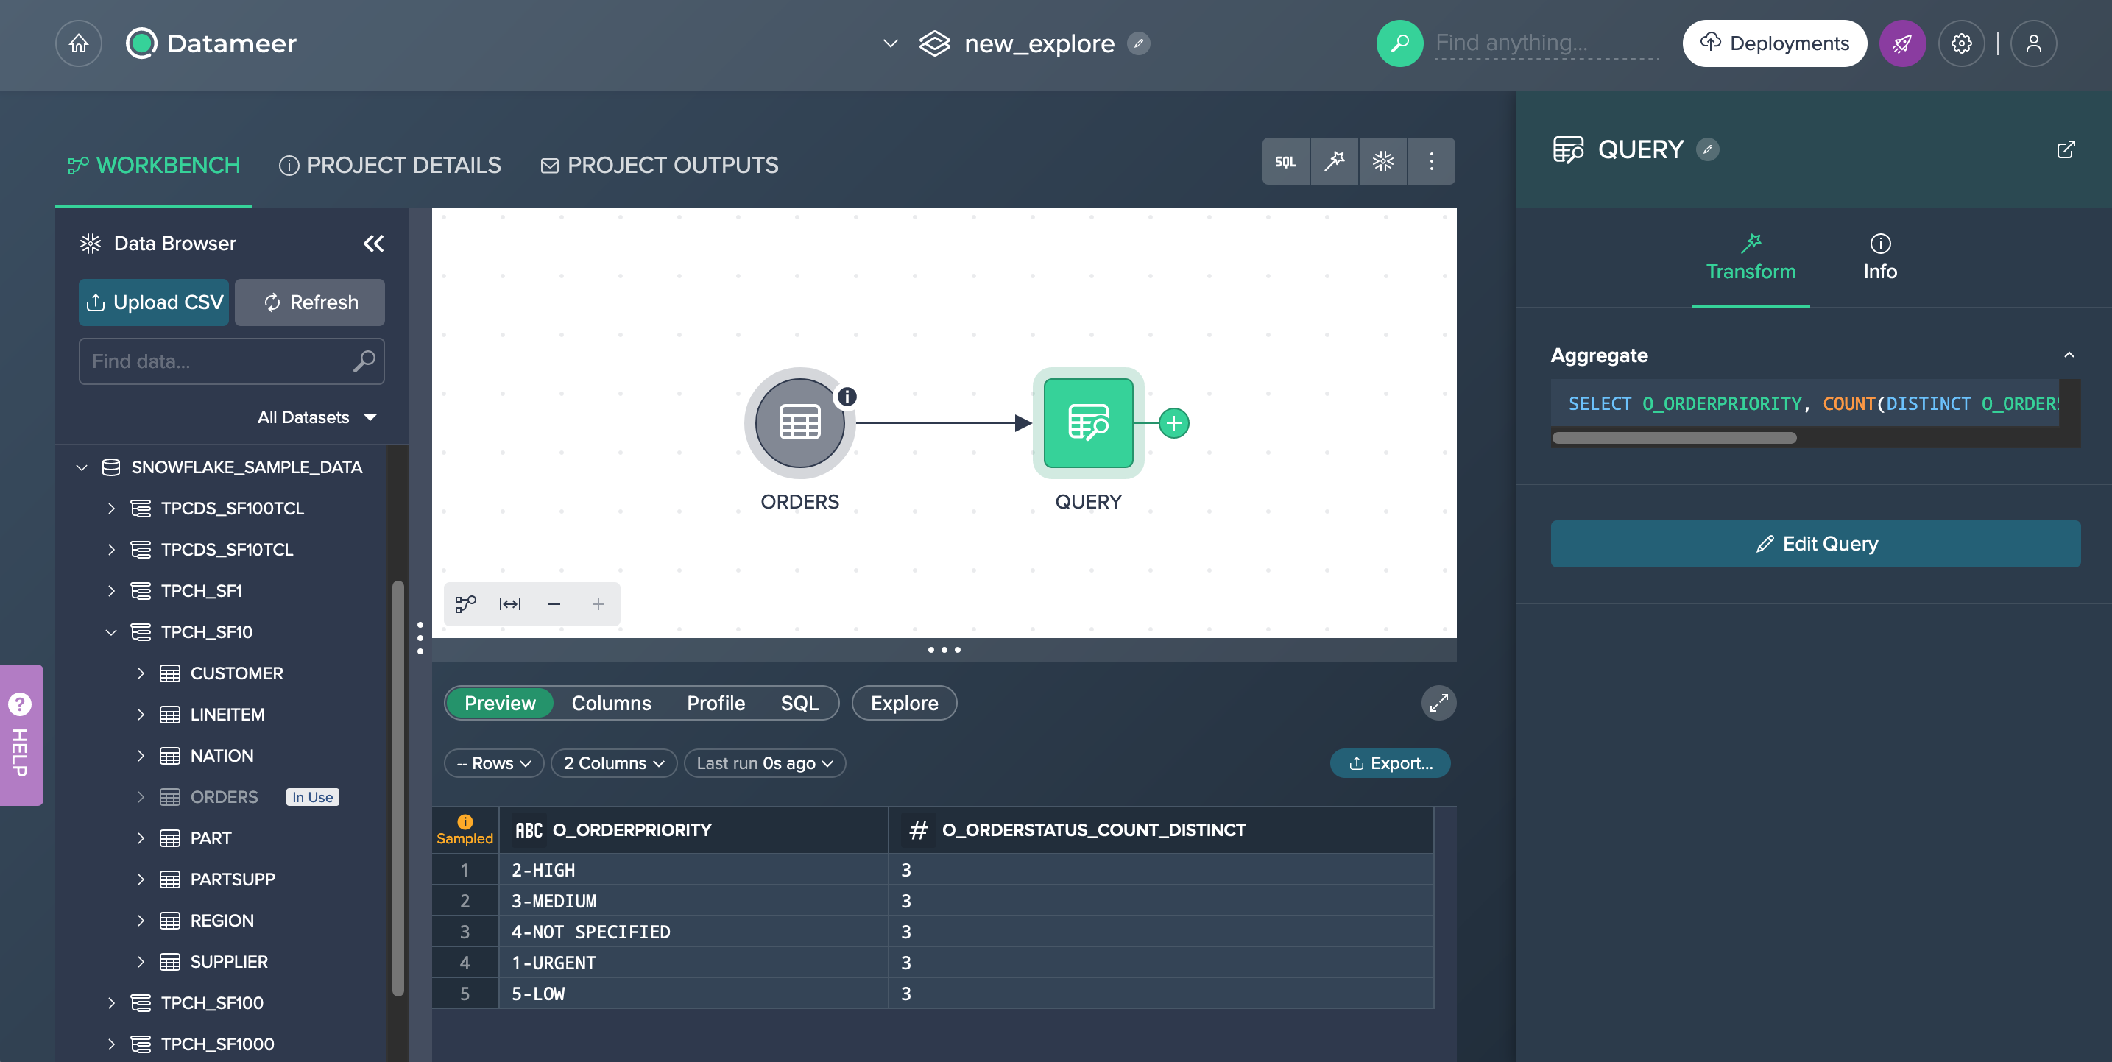Expand the LINEITEM table
The width and height of the screenshot is (2112, 1062).
[x=140, y=715]
